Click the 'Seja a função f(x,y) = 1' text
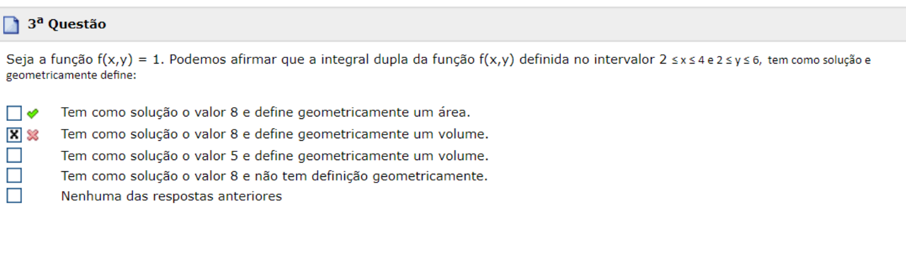The height and width of the screenshot is (256, 906). [85, 60]
